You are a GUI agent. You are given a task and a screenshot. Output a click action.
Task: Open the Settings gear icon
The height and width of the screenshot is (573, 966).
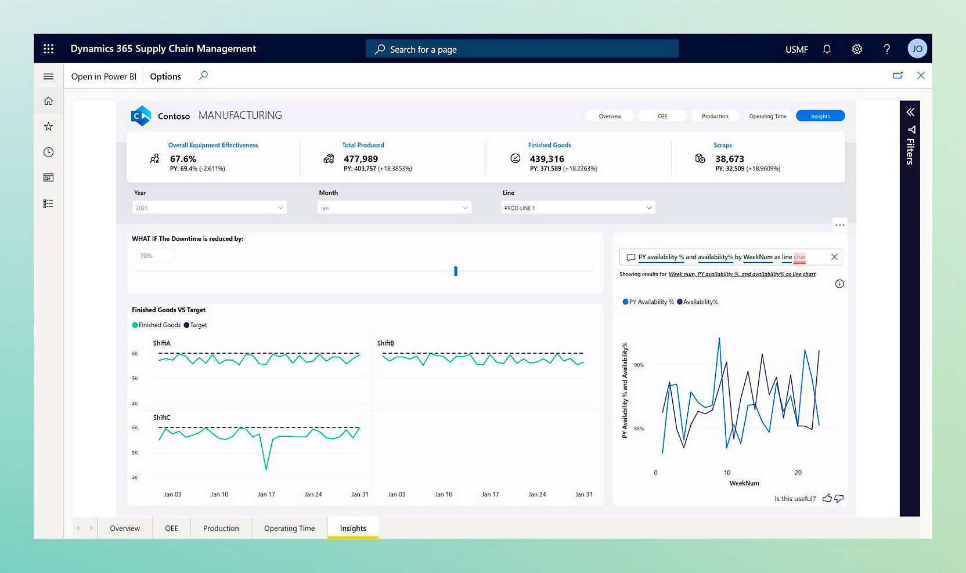click(857, 49)
